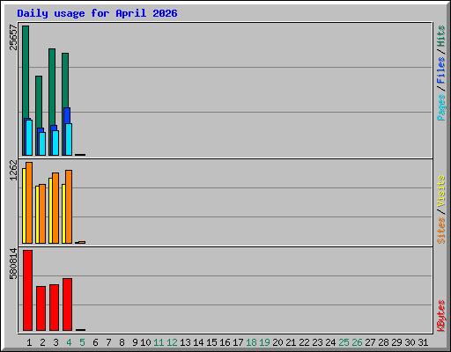
Task: Click day label 15 on the x-axis
Action: [x=211, y=342]
